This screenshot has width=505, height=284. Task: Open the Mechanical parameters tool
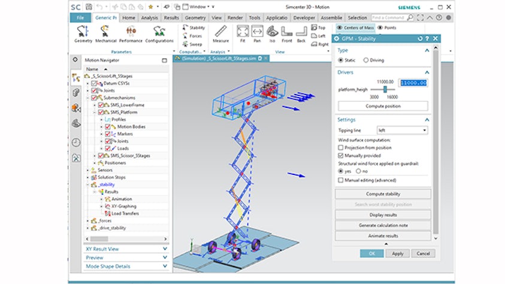coord(105,34)
